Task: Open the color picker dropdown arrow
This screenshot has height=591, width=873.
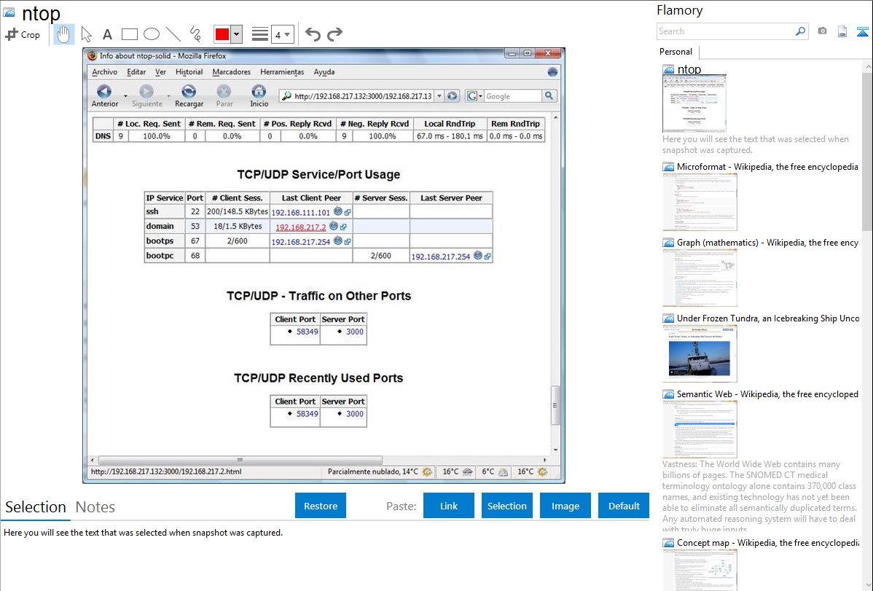Action: [x=236, y=34]
